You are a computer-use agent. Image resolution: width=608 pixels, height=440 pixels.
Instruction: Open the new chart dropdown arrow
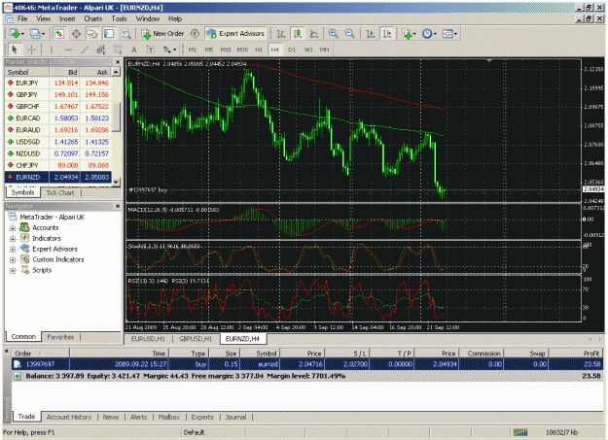click(22, 34)
